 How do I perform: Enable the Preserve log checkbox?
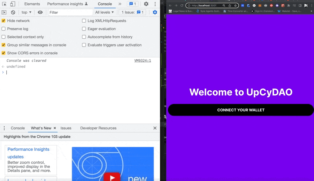(4, 29)
